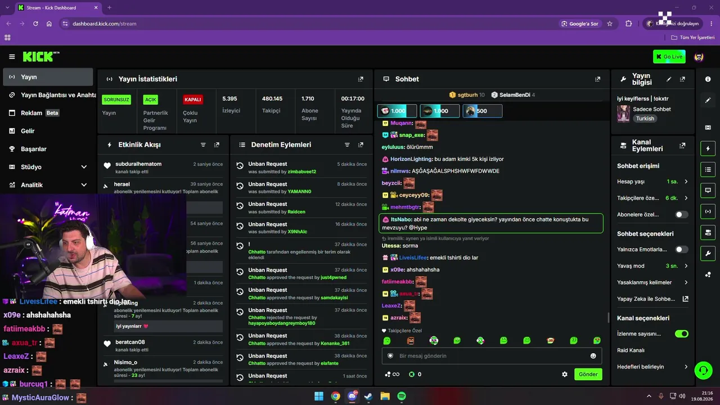This screenshot has width=720, height=405.
Task: Toggle the lightning activity widget in the right rail
Action: pos(708,148)
